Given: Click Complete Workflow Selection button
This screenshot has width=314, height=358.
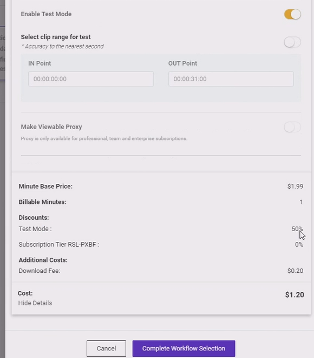Looking at the screenshot, I should (x=184, y=348).
